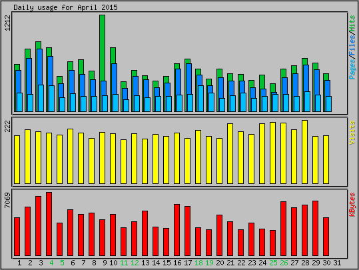Click green day label 4 on x-axis

[x=51, y=263]
